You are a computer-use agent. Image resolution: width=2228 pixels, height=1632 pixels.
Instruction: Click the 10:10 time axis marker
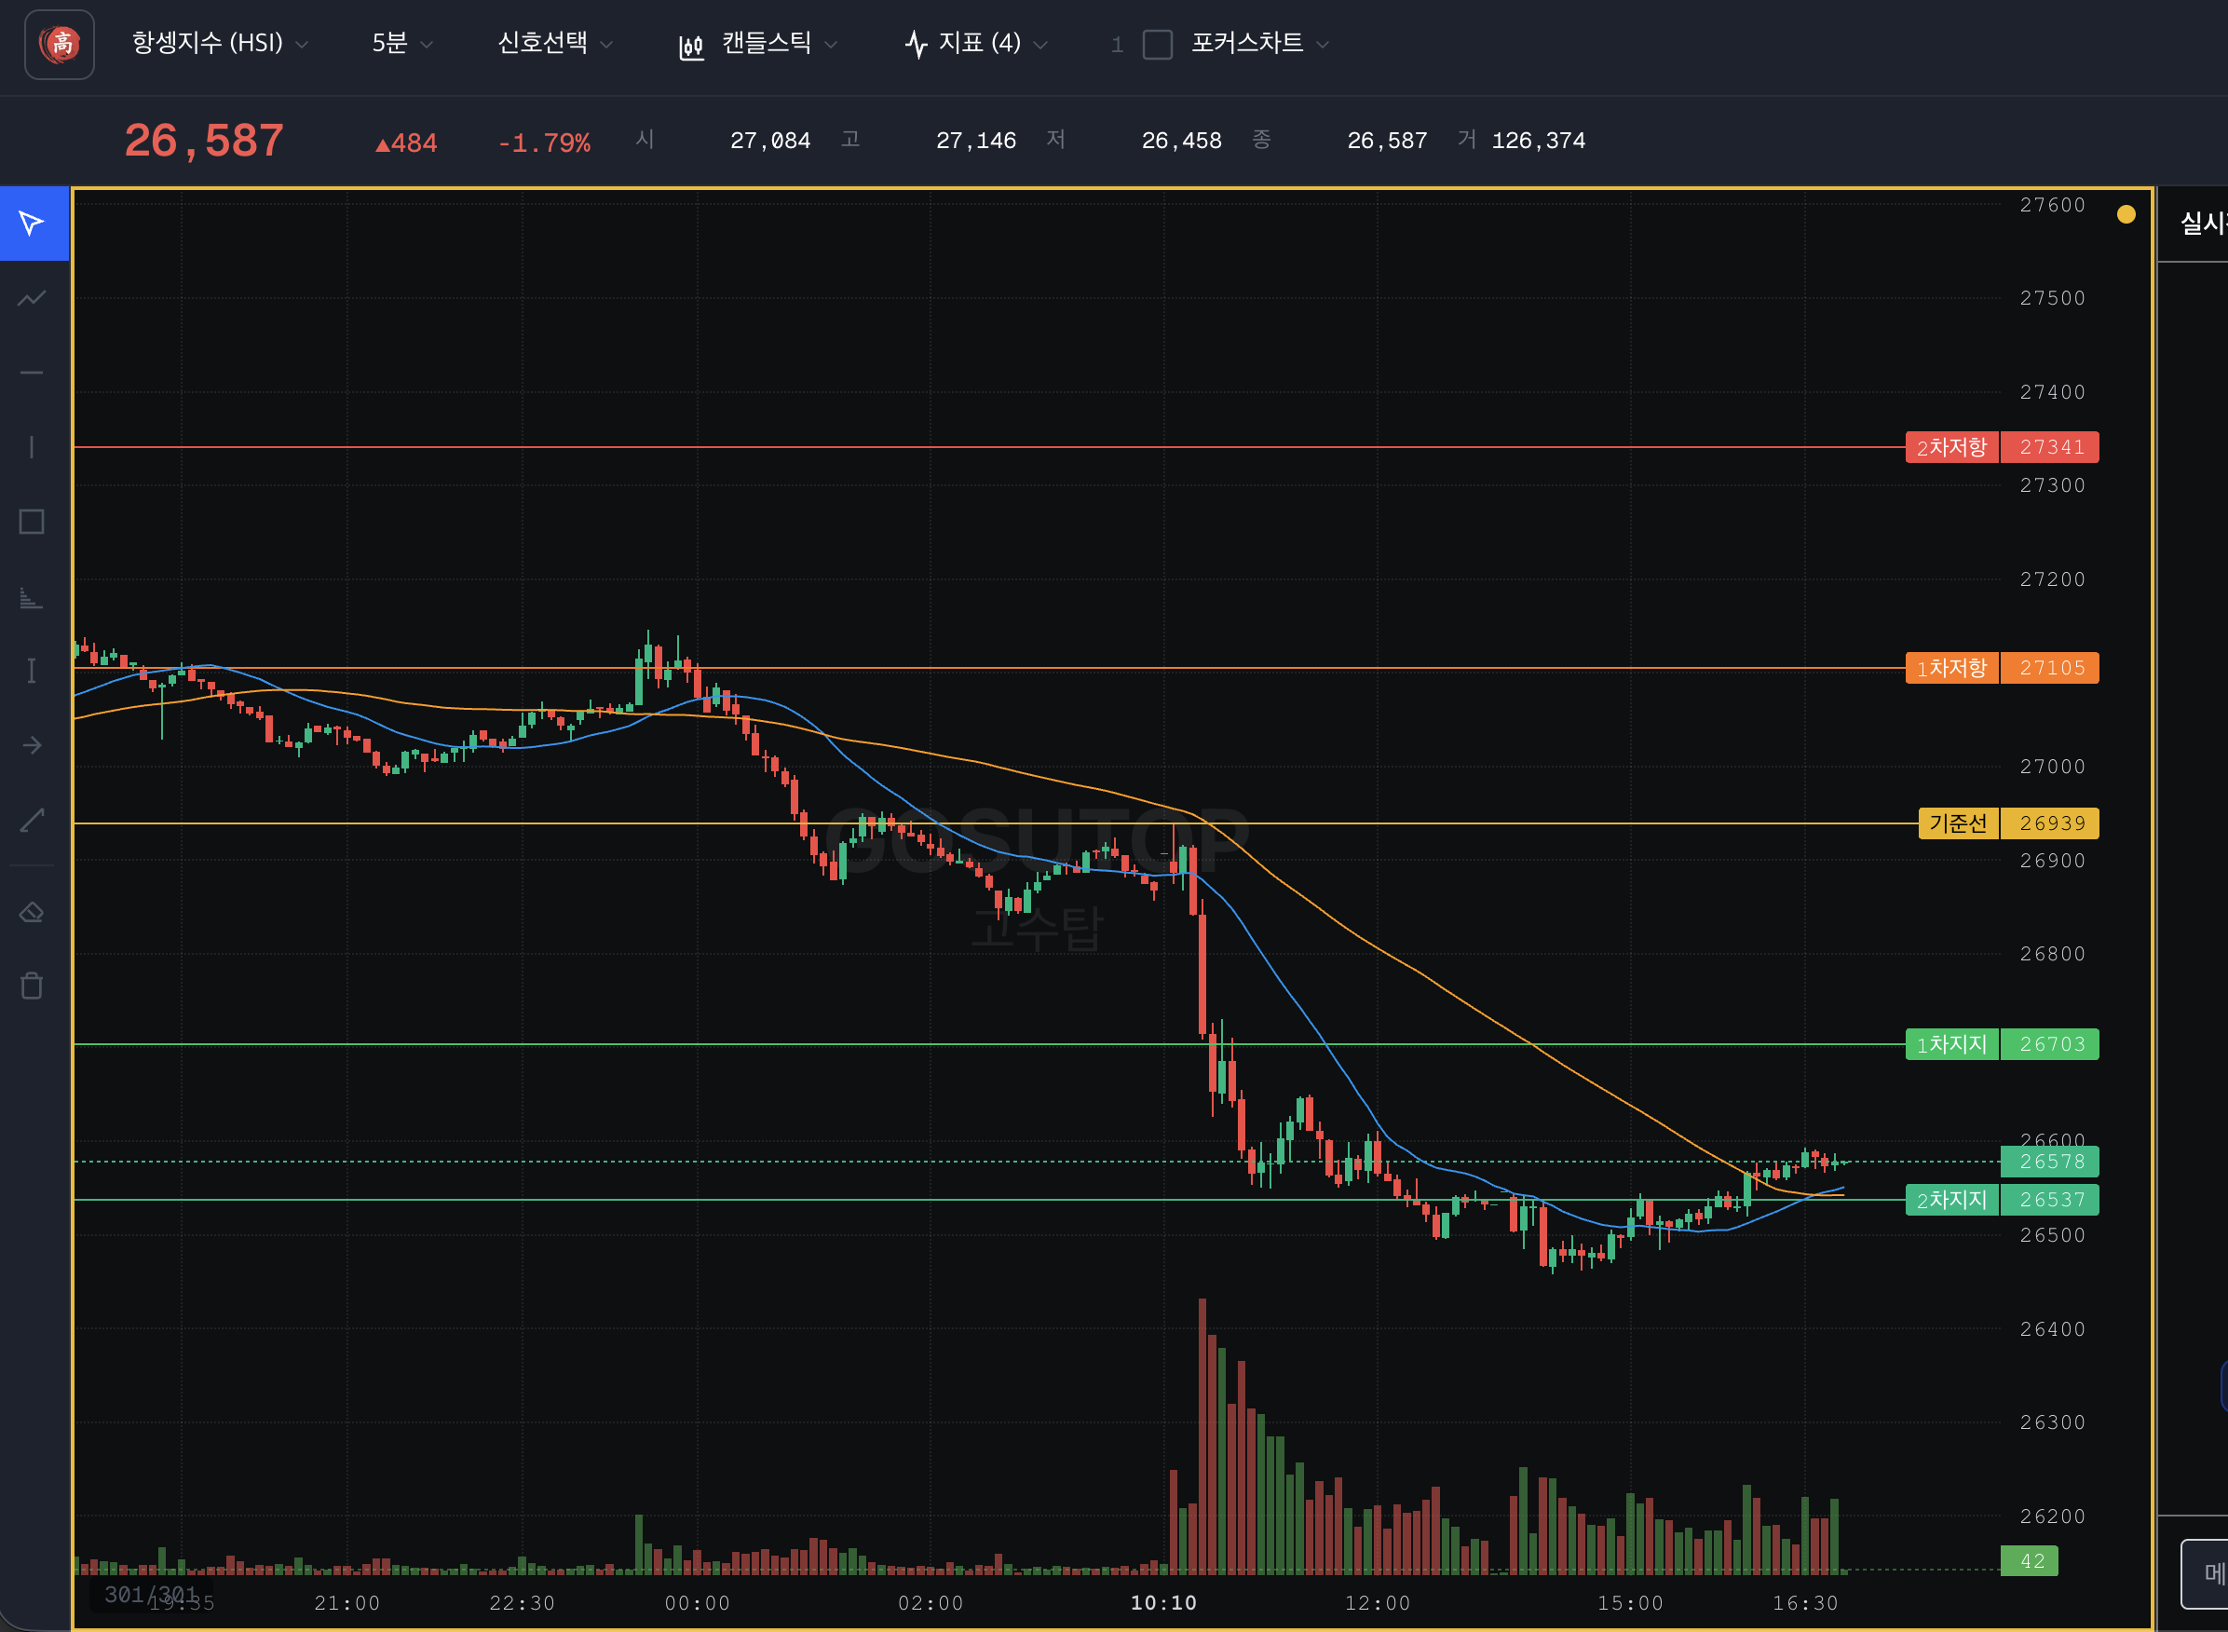[x=1163, y=1602]
